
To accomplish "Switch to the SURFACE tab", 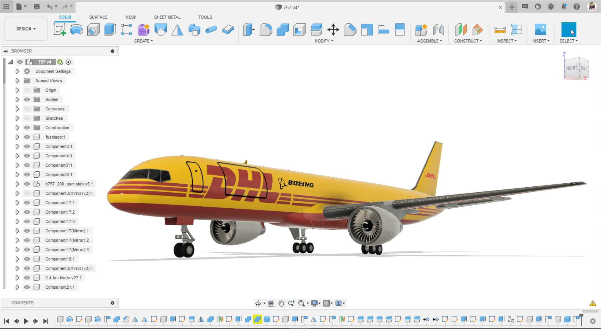I will click(98, 17).
